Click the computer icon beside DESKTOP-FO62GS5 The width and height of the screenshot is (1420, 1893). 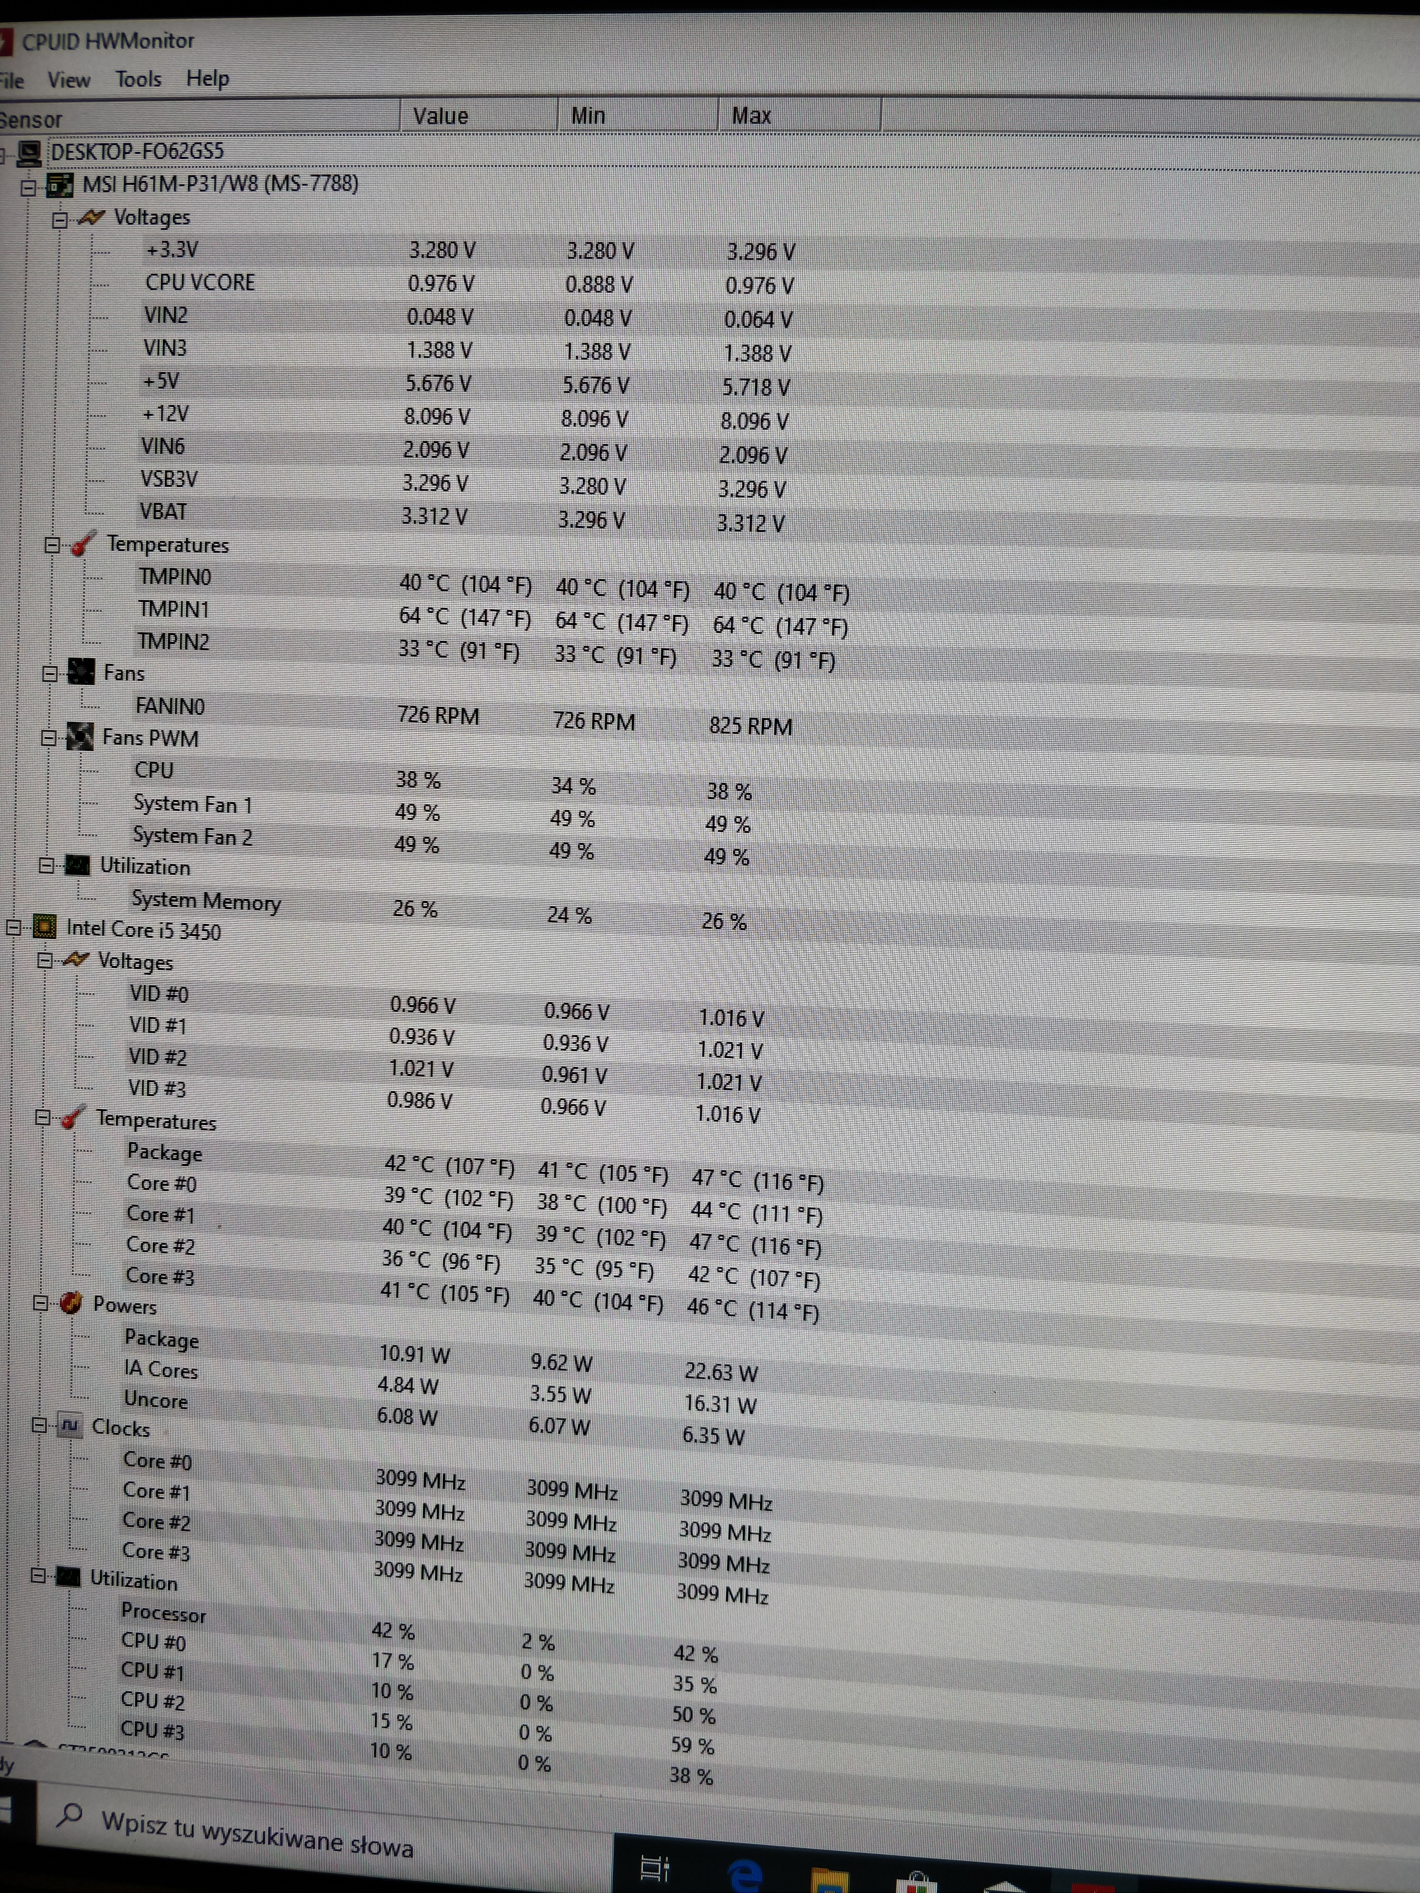click(30, 153)
